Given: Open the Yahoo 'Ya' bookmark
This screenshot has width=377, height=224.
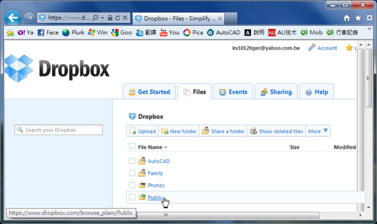Looking at the screenshot, I should (x=25, y=33).
